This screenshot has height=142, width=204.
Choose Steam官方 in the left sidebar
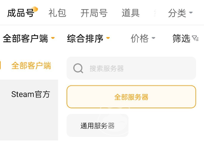pyautogui.click(x=30, y=94)
